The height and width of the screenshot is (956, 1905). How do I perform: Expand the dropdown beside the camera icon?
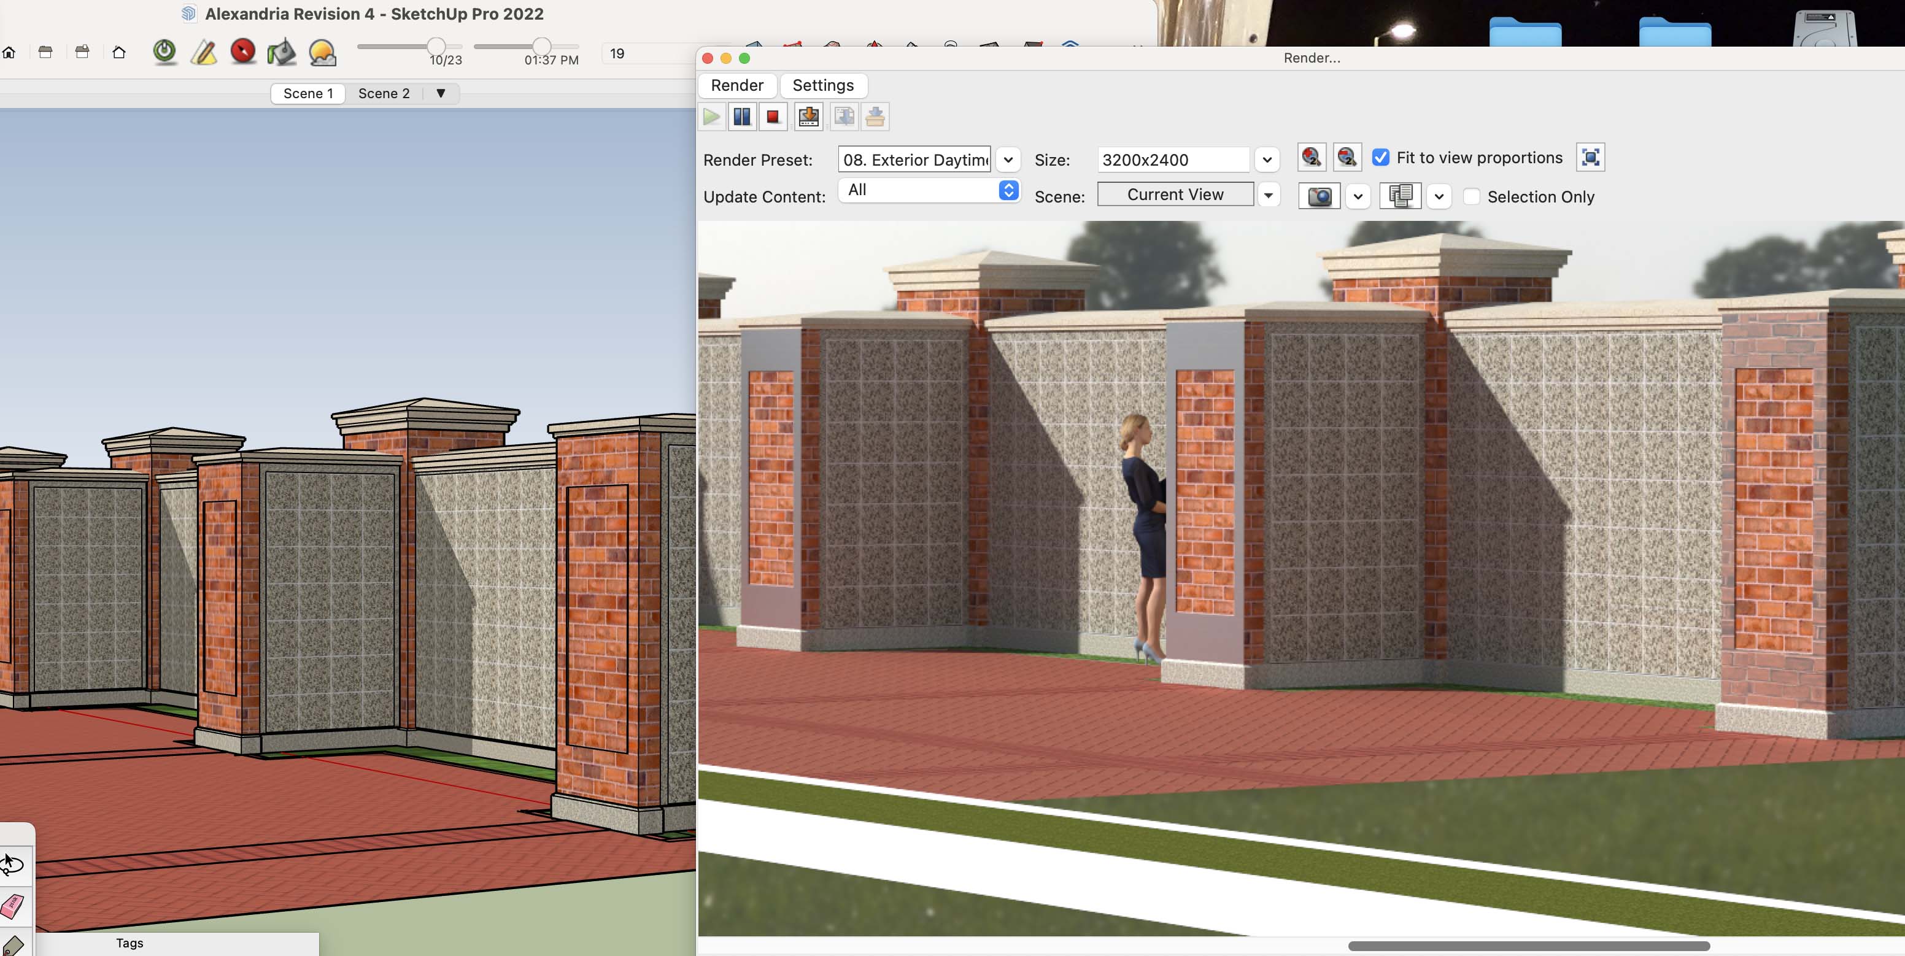pyautogui.click(x=1358, y=197)
